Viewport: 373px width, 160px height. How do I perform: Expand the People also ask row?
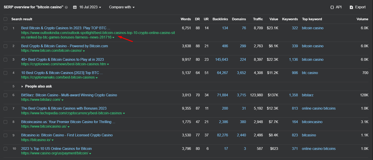point(37,86)
